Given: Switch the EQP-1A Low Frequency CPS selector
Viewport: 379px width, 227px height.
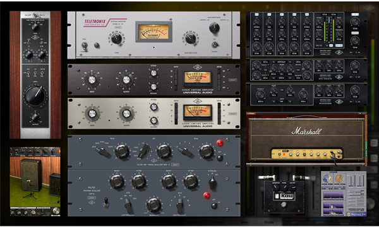Looking at the screenshot, I should (128, 206).
